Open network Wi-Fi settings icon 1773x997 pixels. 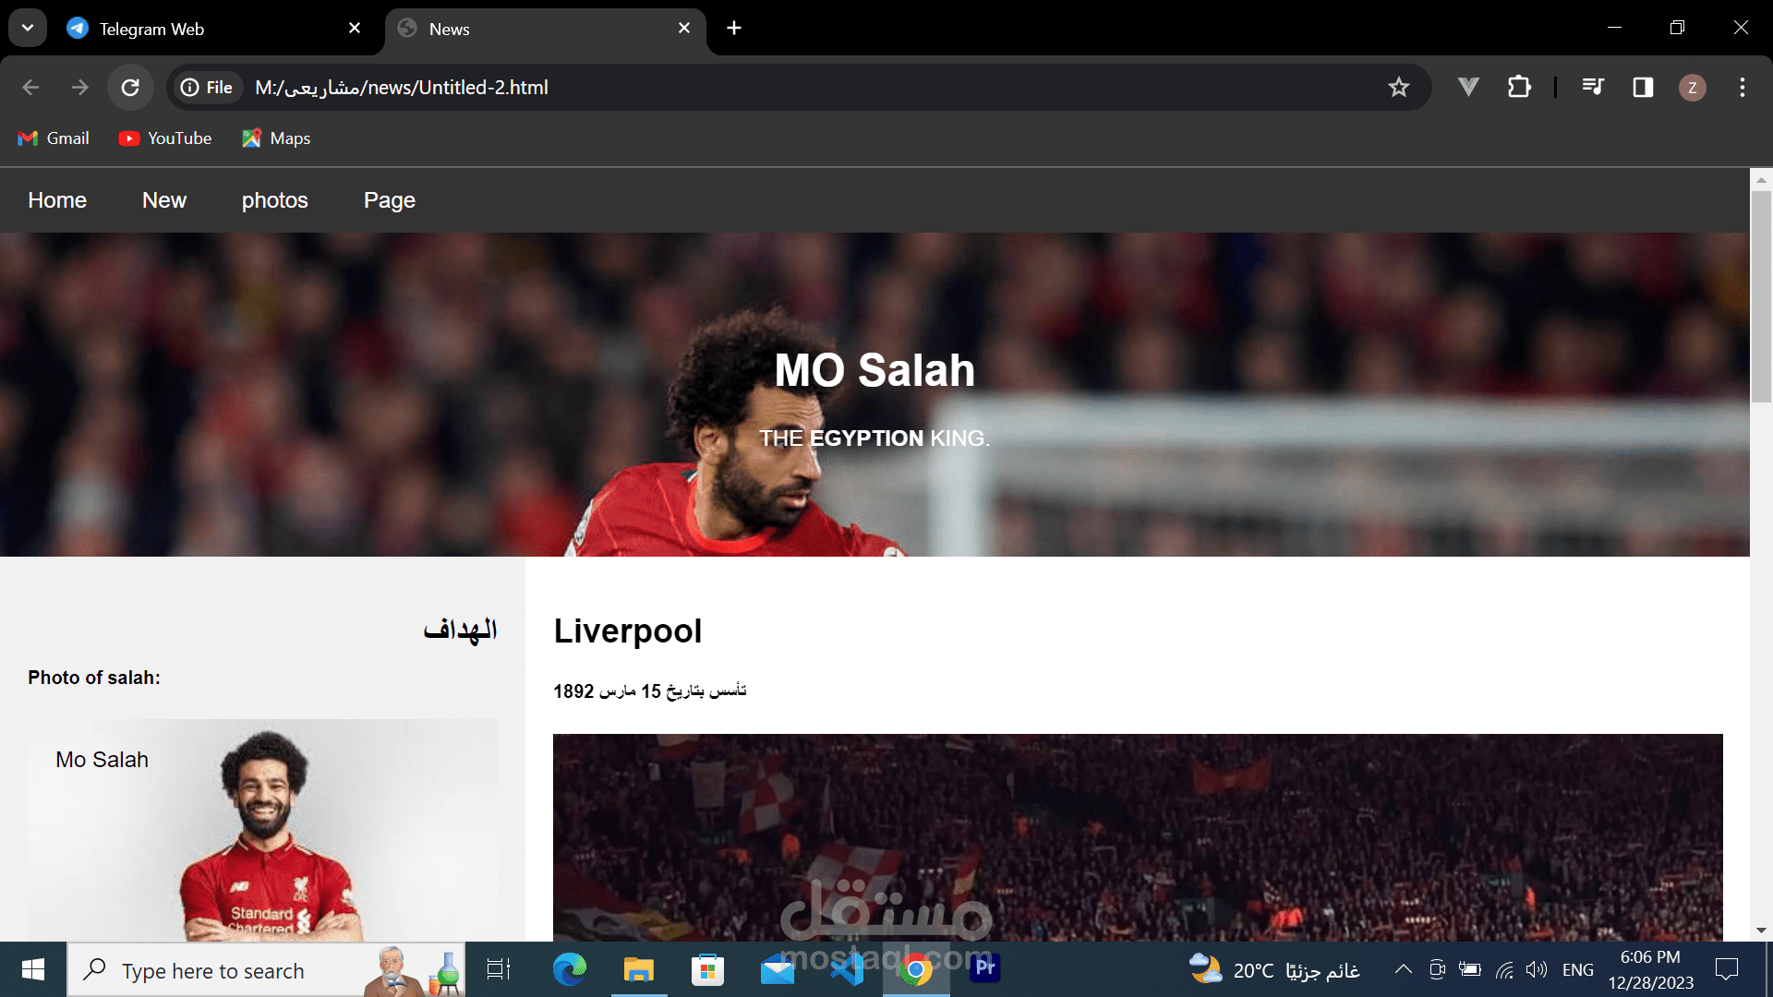(x=1504, y=969)
